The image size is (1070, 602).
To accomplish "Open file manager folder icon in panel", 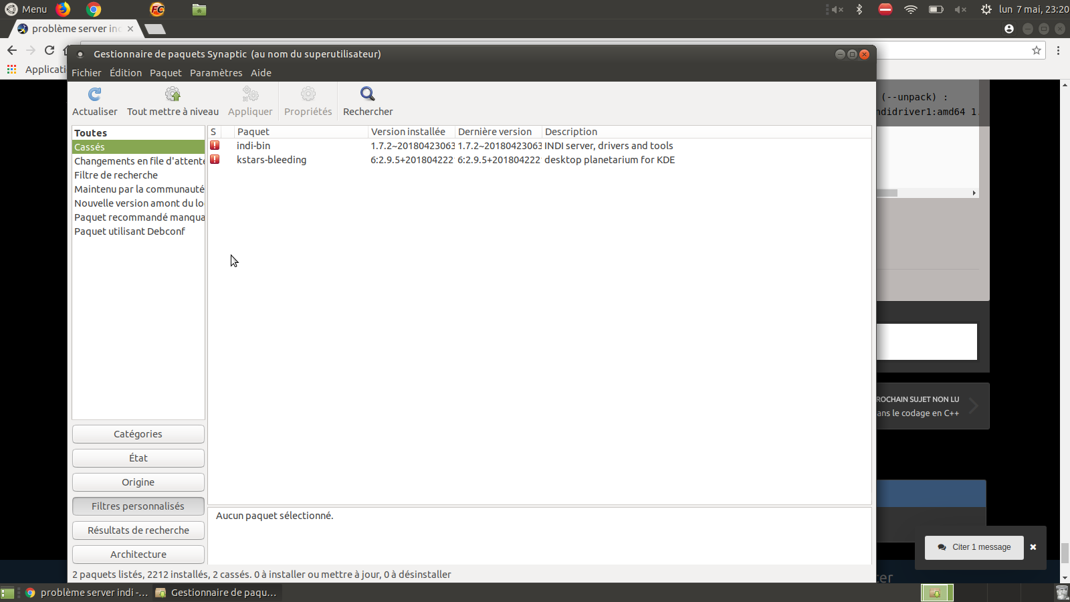I will pos(199,9).
